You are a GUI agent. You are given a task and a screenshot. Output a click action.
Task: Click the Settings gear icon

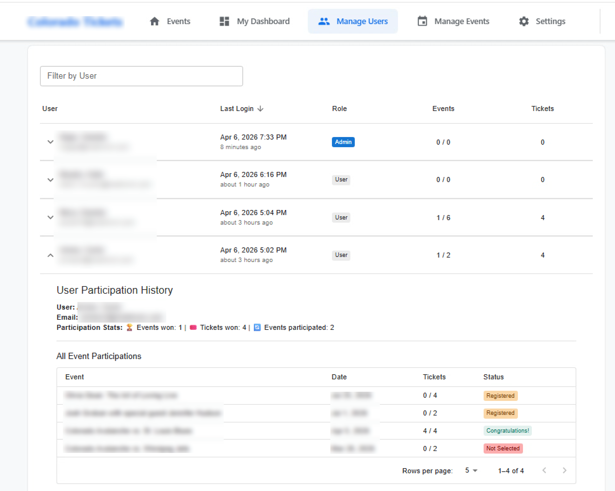click(524, 21)
